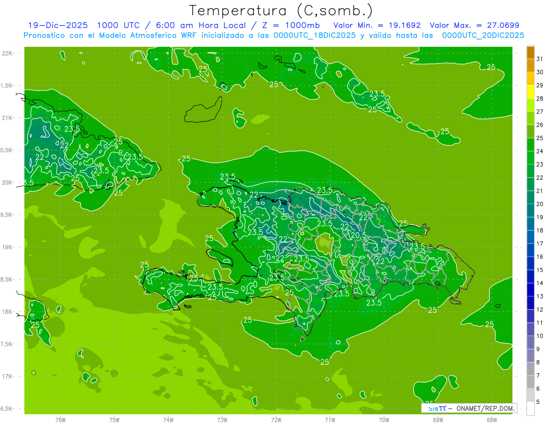Pick the yellow legend swatch between 28 and 29
Viewport: 552px width, 426px height.
click(530, 92)
